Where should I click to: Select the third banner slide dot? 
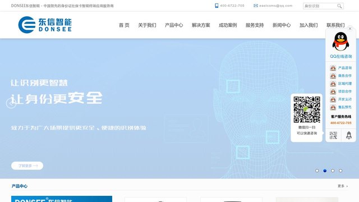click(333, 171)
